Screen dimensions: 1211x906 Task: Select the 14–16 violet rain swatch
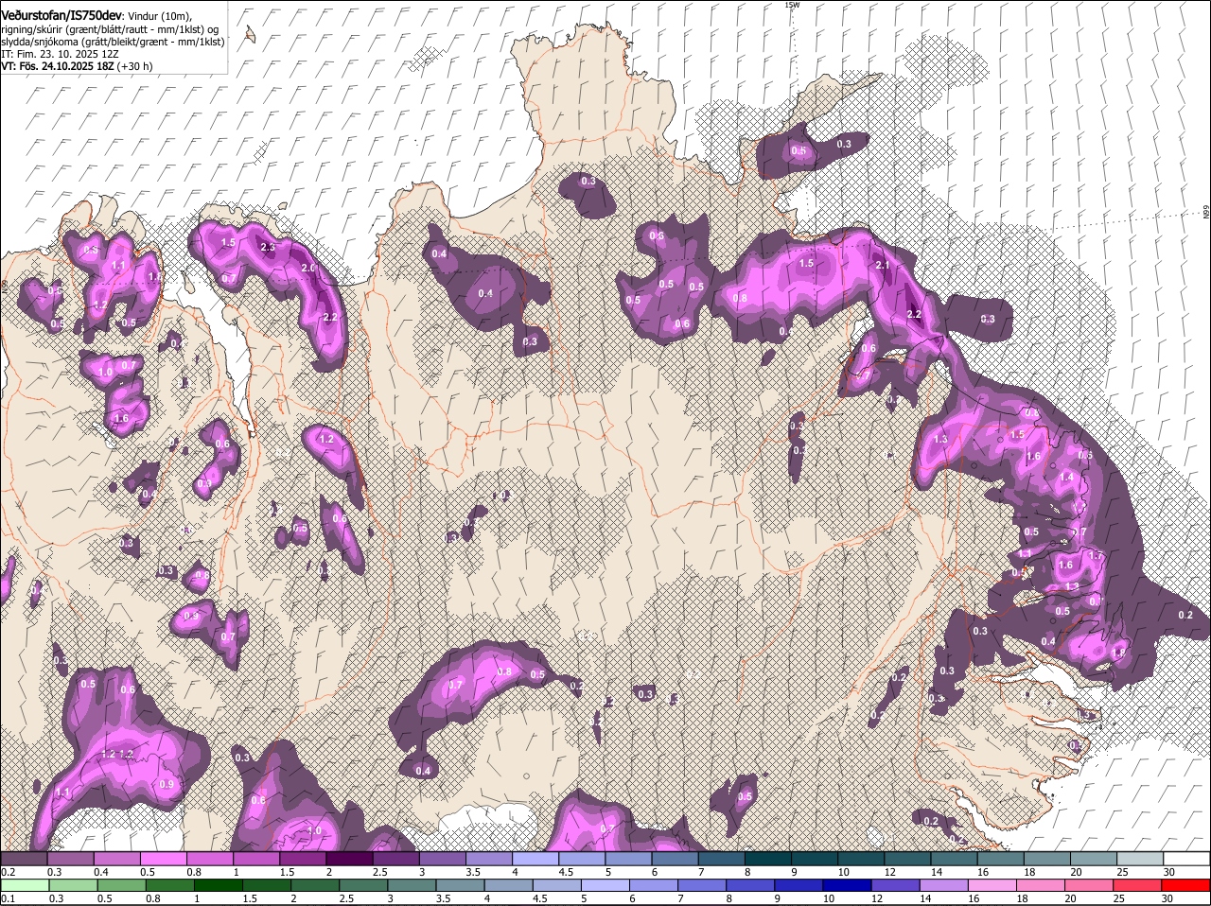[x=945, y=885]
